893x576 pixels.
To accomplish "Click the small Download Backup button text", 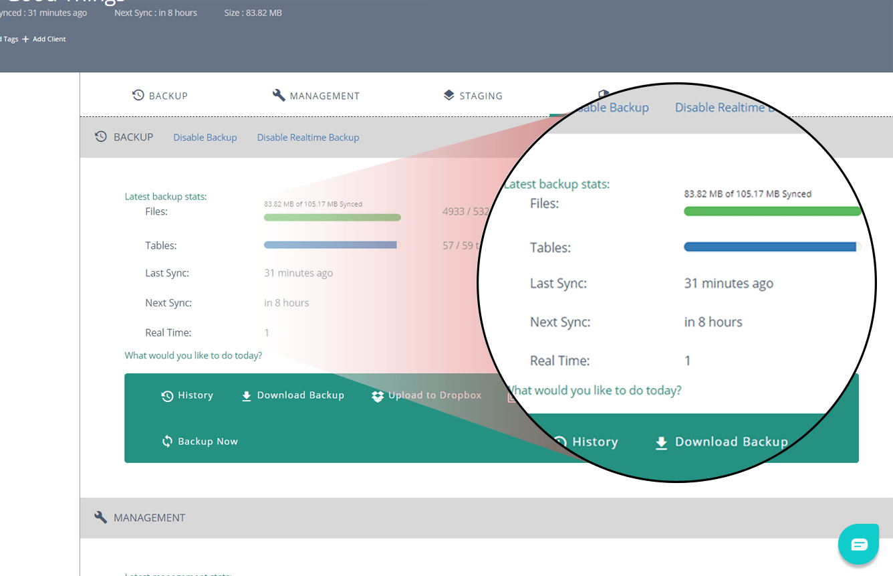I will [x=300, y=395].
